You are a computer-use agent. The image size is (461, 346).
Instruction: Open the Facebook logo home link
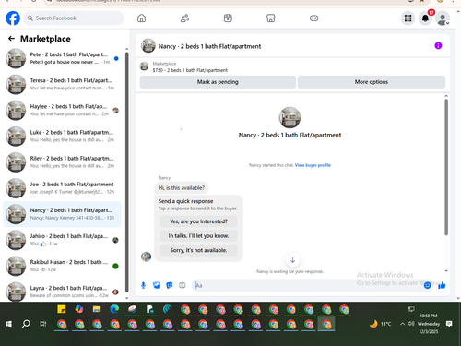click(13, 18)
